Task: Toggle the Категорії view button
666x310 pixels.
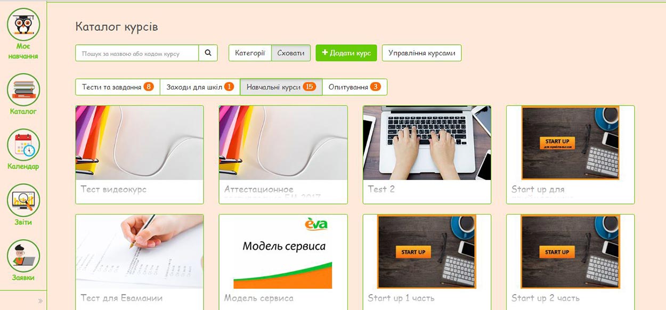Action: click(250, 53)
